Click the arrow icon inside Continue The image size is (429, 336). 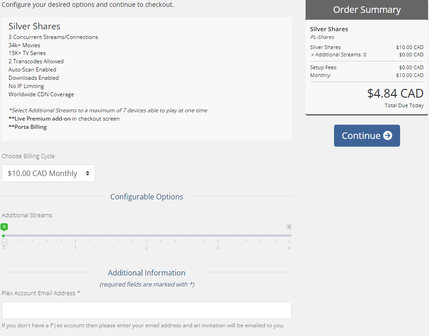[x=387, y=136]
